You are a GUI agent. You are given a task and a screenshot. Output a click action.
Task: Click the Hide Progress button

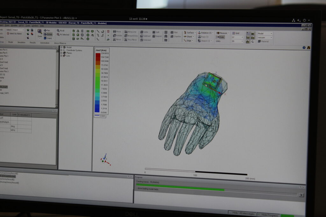[268, 215]
